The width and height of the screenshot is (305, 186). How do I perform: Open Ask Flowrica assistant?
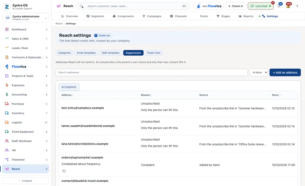tap(209, 6)
